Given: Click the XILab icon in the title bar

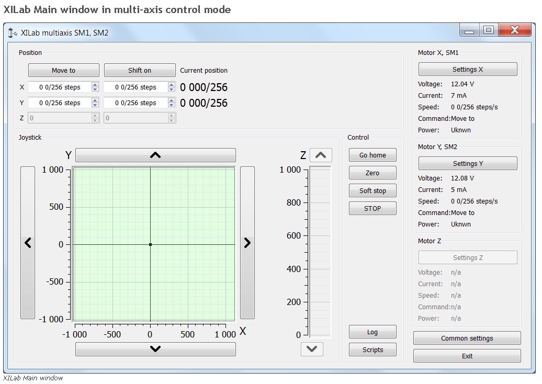Looking at the screenshot, I should (x=12, y=32).
